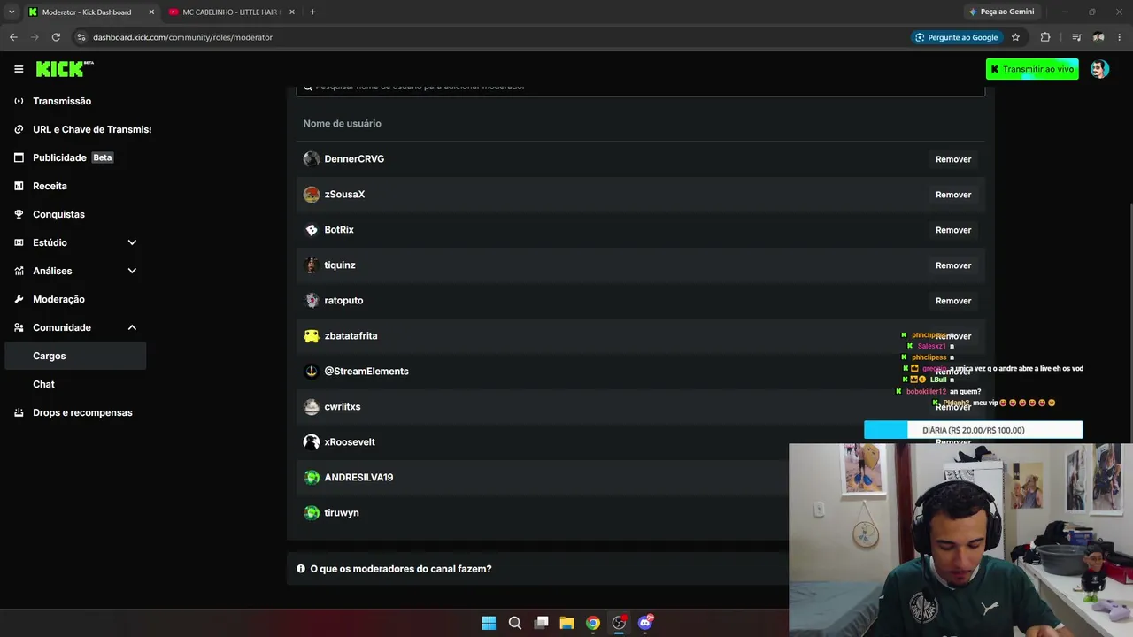Image resolution: width=1133 pixels, height=637 pixels.
Task: Go back to previous page
Action: (x=13, y=37)
